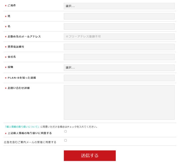Click the 会社名 label text
Screen dimensions: 180x166
[x=12, y=57]
